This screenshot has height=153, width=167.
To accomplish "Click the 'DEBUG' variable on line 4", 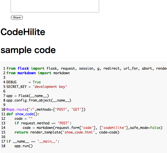I will (11, 82).
